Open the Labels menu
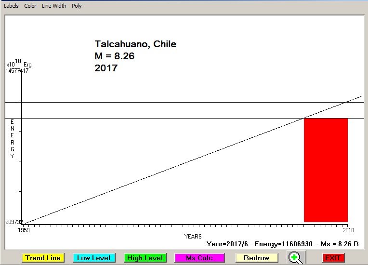Viewport: 368px width, 265px height. pyautogui.click(x=12, y=6)
